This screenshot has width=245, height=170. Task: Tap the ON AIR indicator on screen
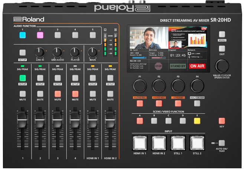tap(198, 66)
